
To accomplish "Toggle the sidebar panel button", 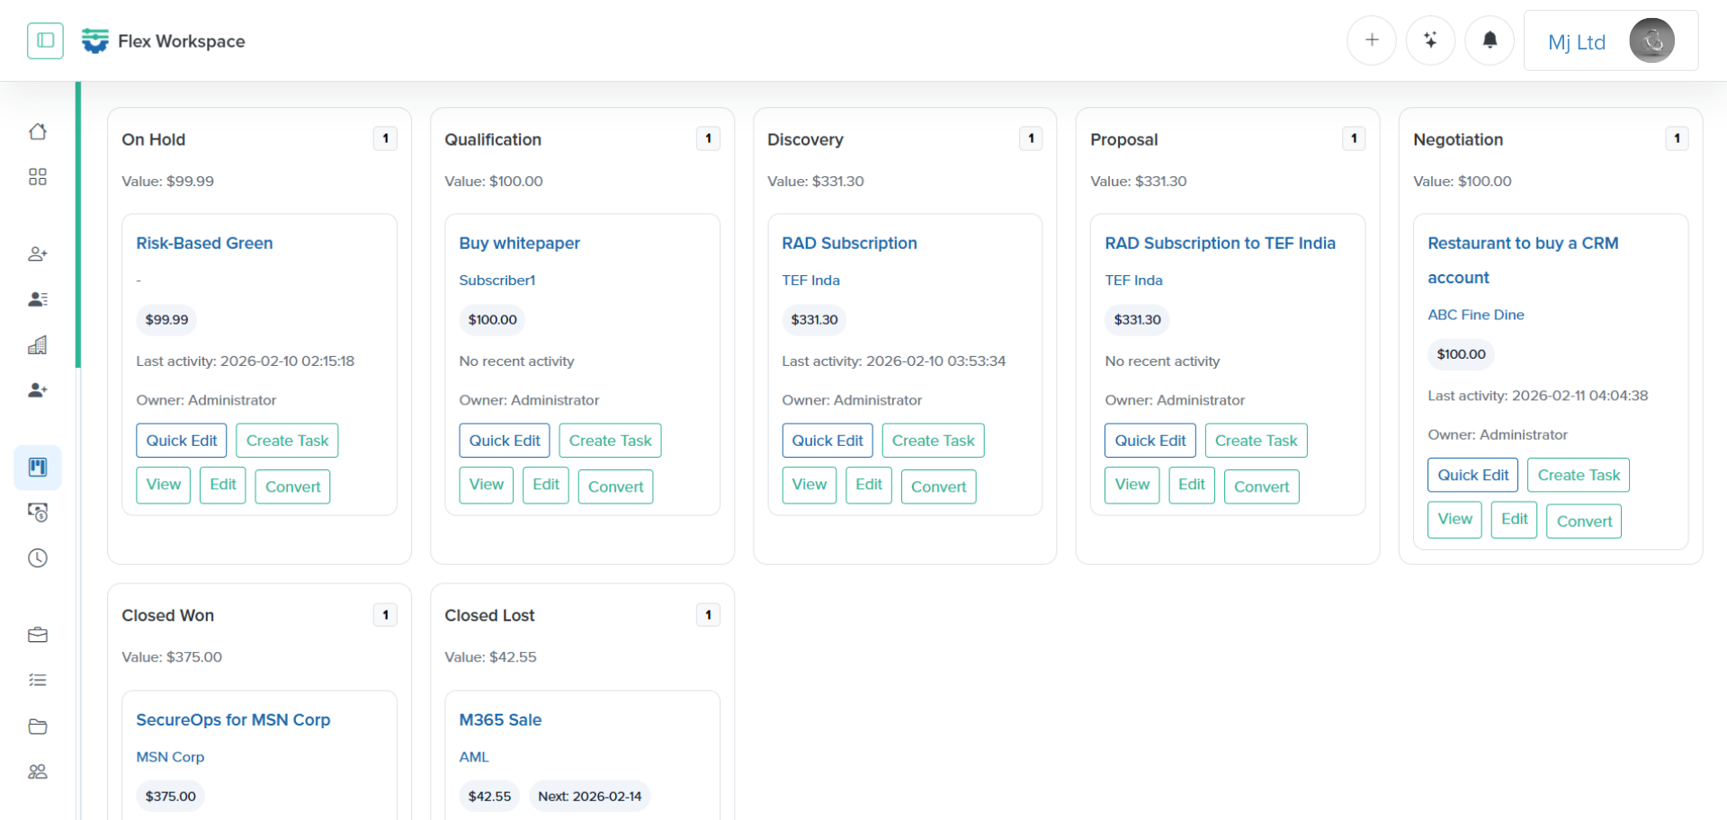I will click(45, 40).
